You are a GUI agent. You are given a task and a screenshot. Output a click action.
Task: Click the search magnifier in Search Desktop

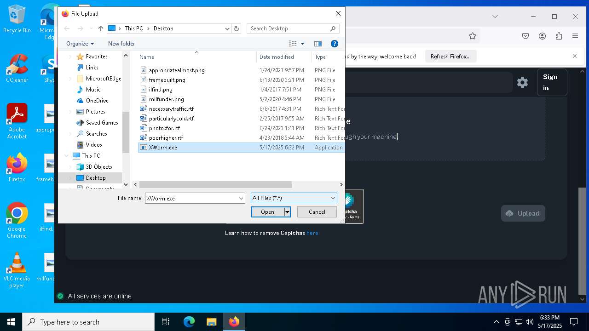tap(333, 29)
